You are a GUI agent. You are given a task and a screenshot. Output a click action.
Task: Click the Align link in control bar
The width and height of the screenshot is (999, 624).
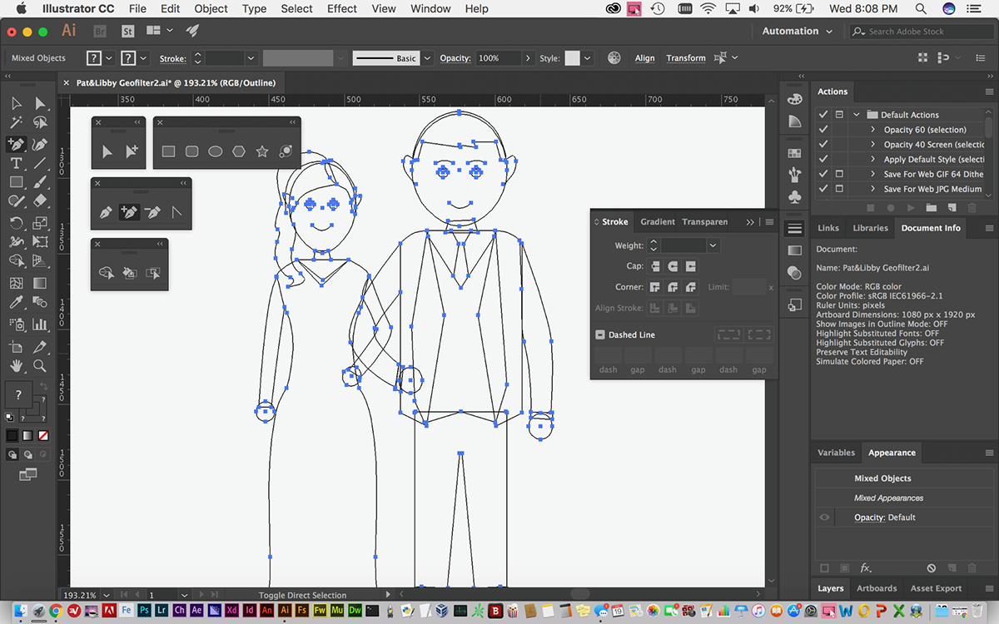(644, 58)
